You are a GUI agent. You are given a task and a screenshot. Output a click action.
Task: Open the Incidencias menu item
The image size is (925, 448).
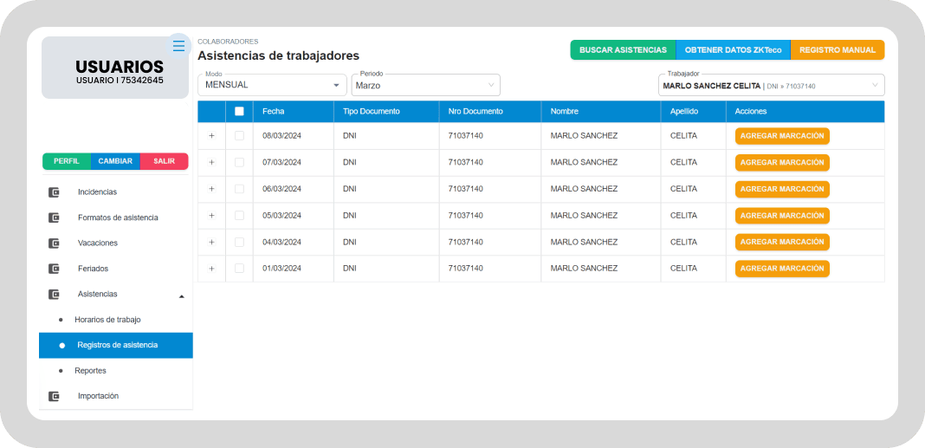pyautogui.click(x=97, y=192)
